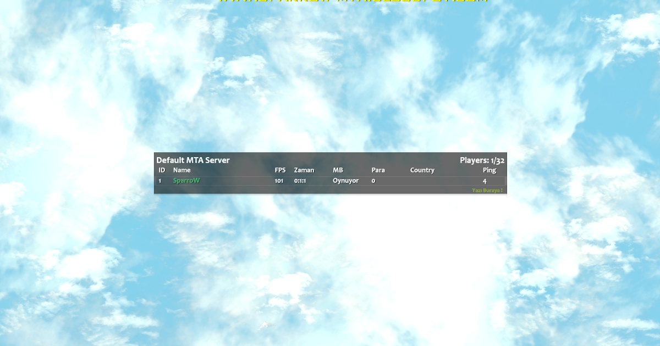Screen dimensions: 660x346
Task: Click the MB column header
Action: click(338, 170)
